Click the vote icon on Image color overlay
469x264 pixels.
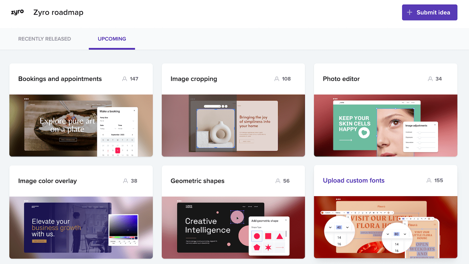pyautogui.click(x=125, y=181)
